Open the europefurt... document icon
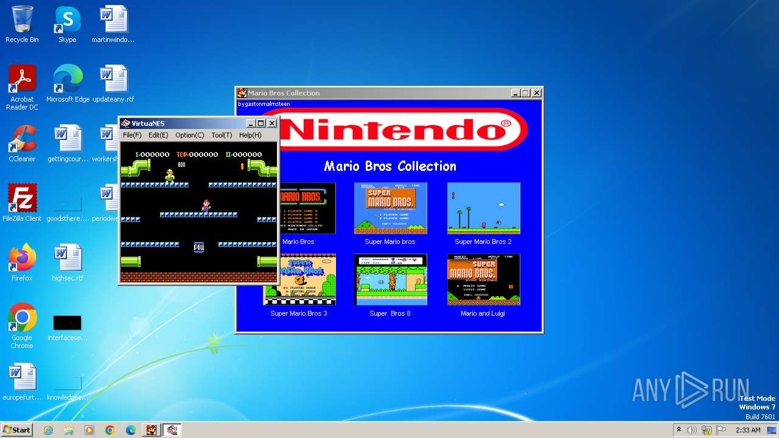This screenshot has height=438, width=779. click(x=22, y=382)
